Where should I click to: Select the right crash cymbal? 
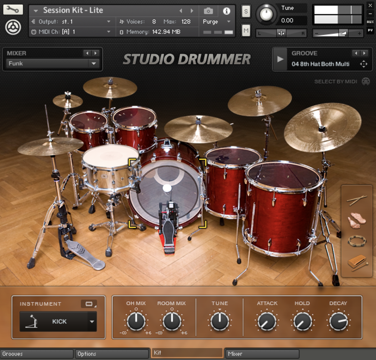[259, 101]
